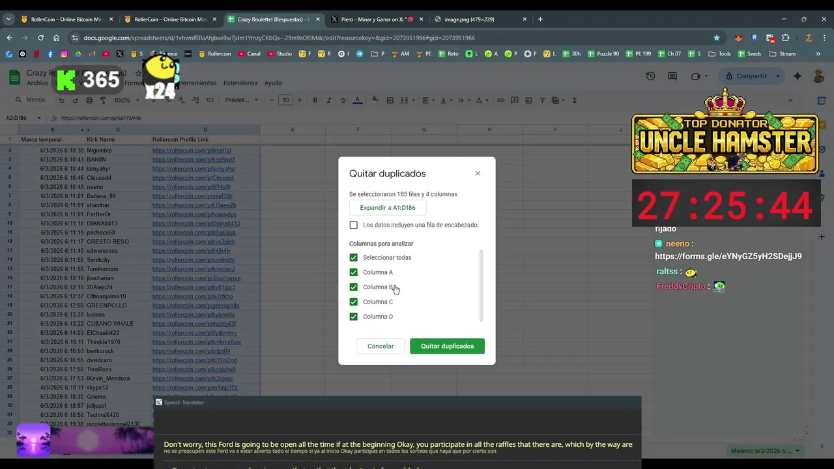This screenshot has height=469, width=834.
Task: Click the Merge cells icon
Action: 404,100
